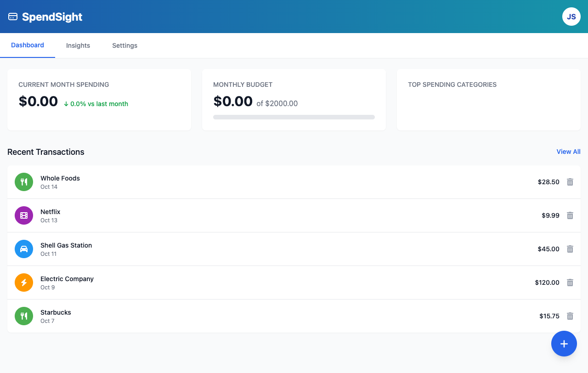Switch to the Insights tab
588x373 pixels.
[78, 45]
